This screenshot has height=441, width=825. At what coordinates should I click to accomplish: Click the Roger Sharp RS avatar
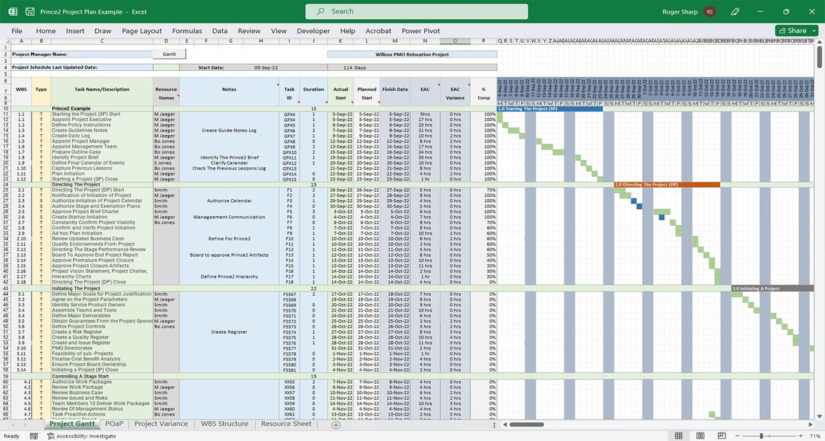[709, 12]
